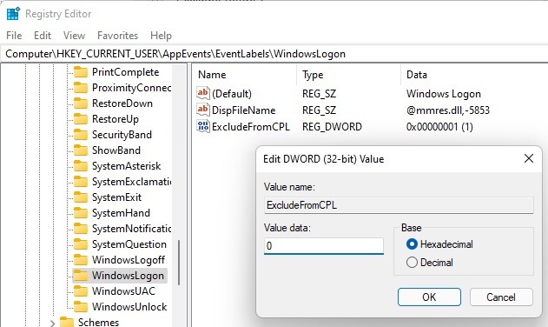548x327 pixels.
Task: Select the ProximityConnection folder icon
Action: point(81,88)
